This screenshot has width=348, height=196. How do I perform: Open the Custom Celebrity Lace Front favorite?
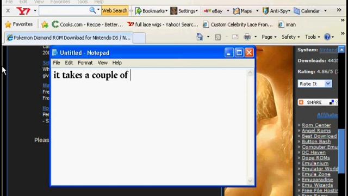pyautogui.click(x=238, y=24)
